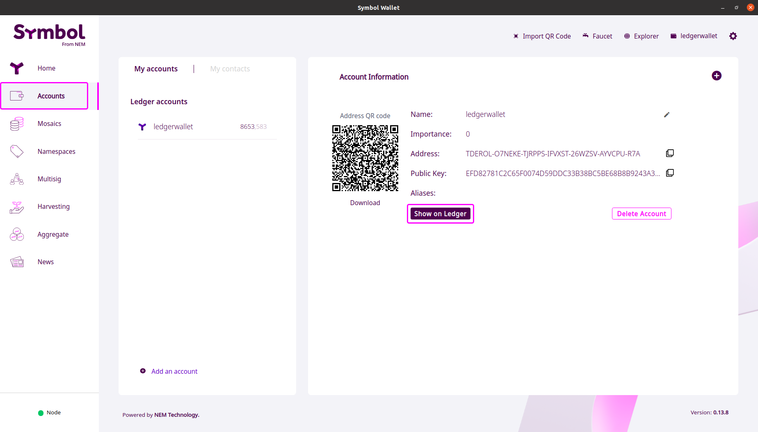Select the ledgerwallet account row
This screenshot has height=432, width=758.
207,127
